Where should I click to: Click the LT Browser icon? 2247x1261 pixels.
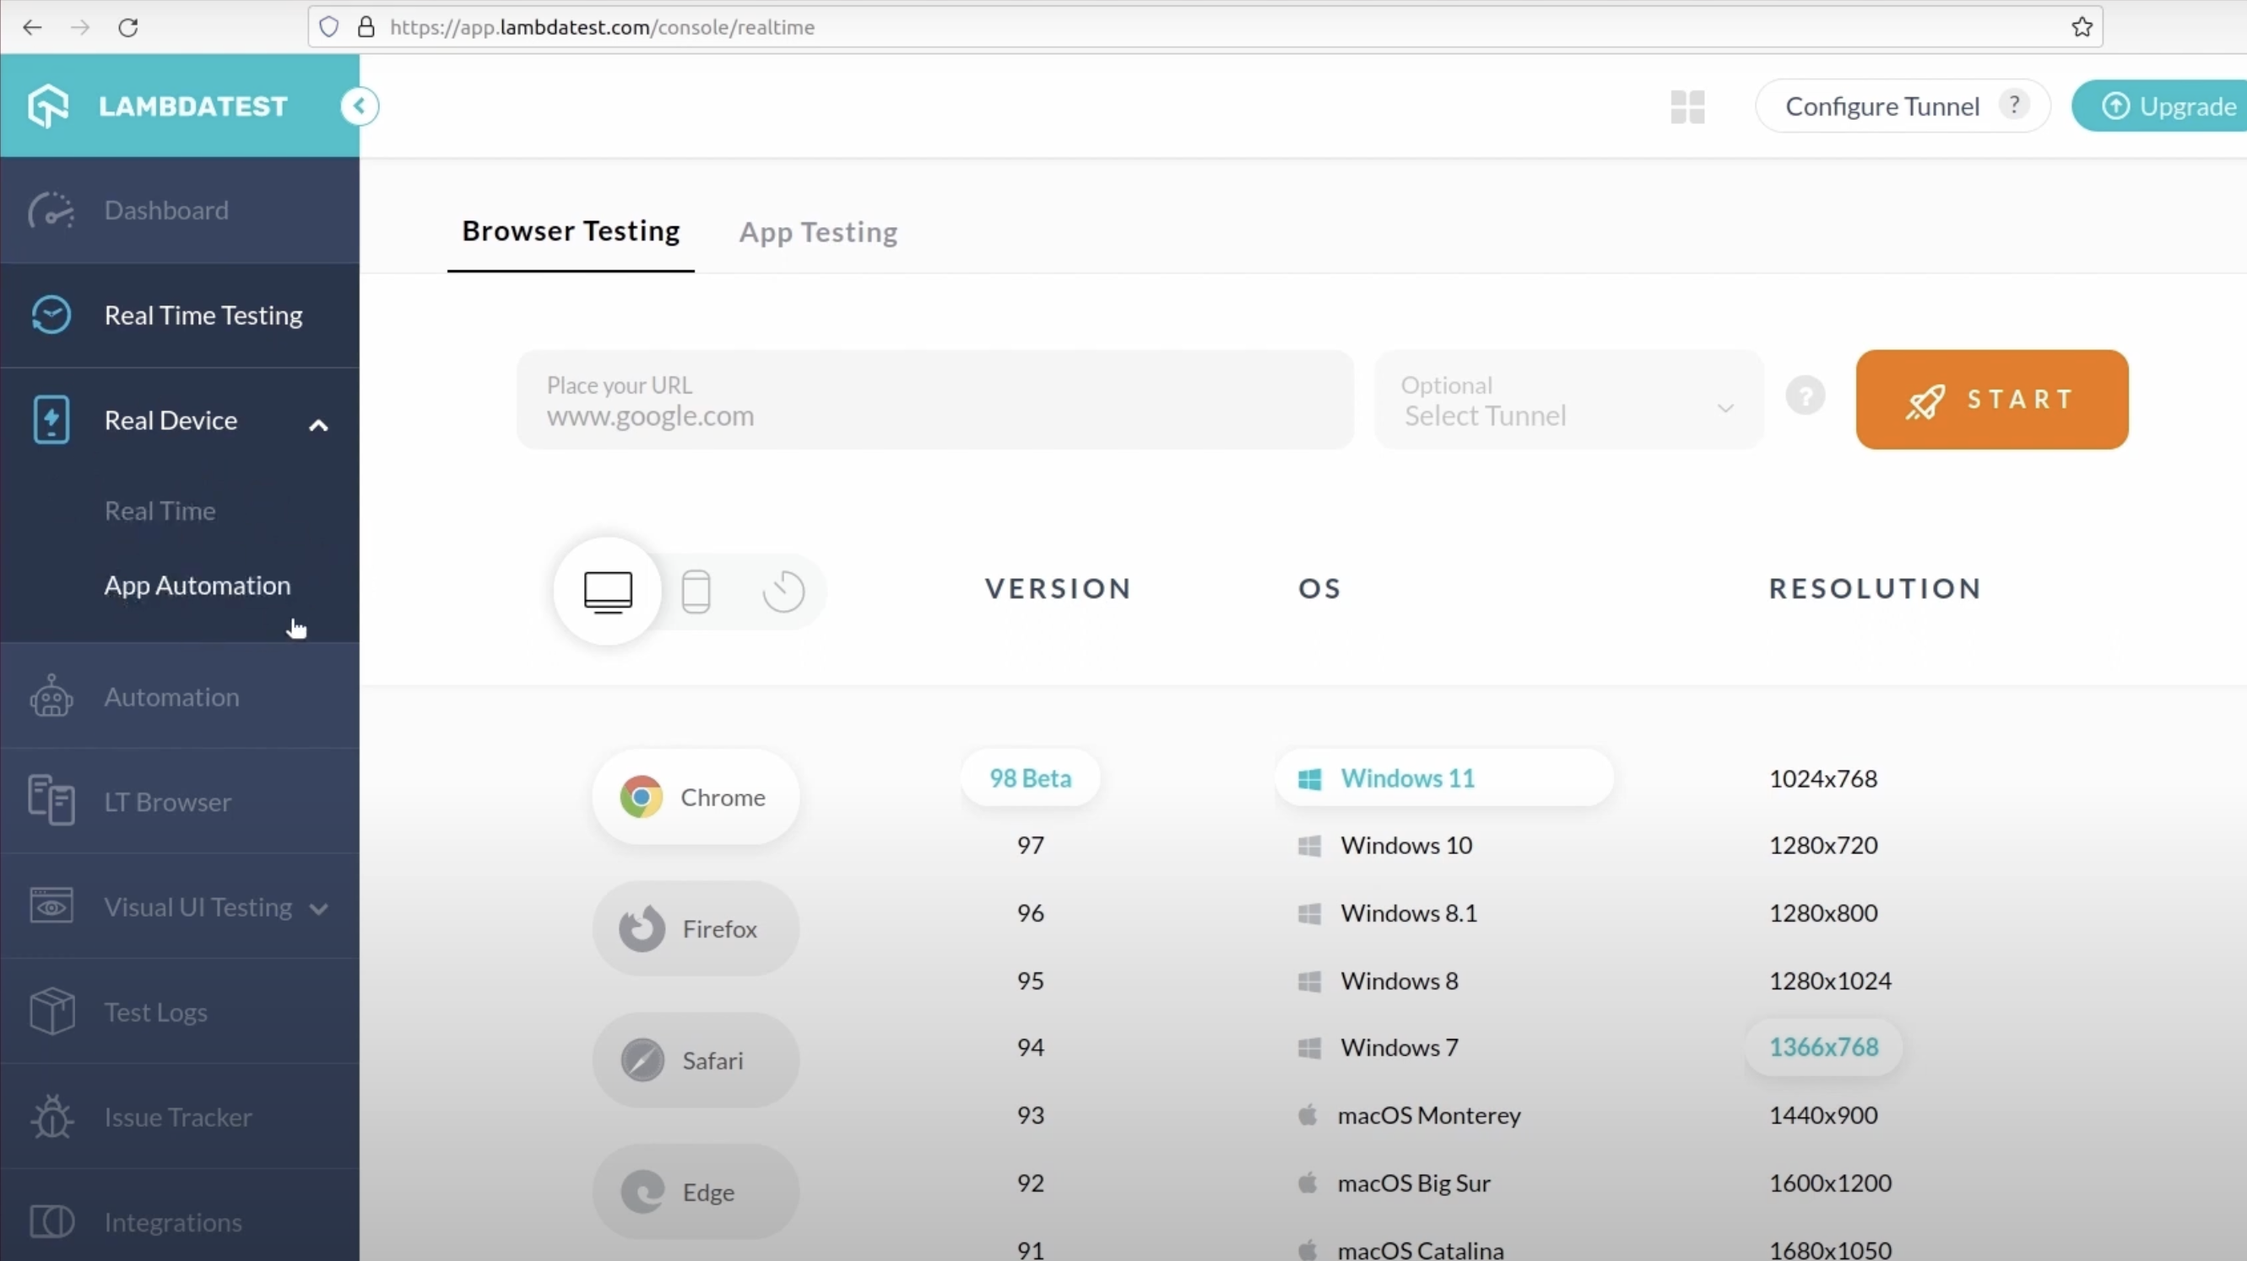(51, 799)
